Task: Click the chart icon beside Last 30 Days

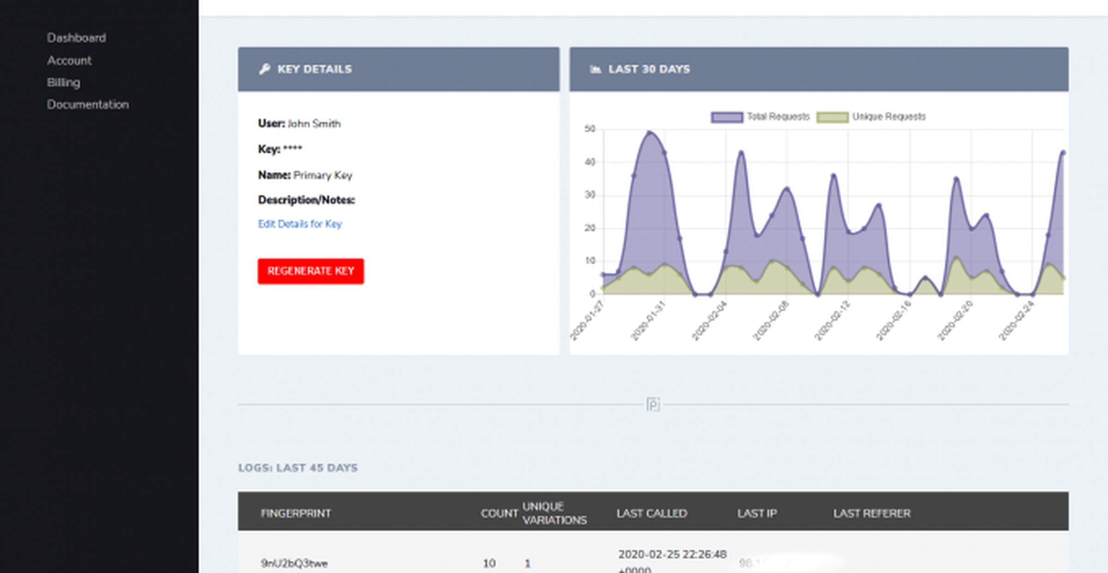Action: click(x=596, y=69)
